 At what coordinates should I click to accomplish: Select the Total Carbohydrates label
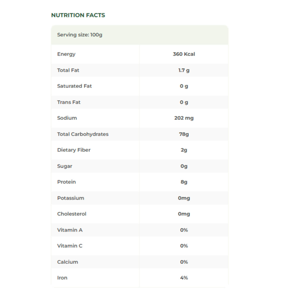(83, 134)
